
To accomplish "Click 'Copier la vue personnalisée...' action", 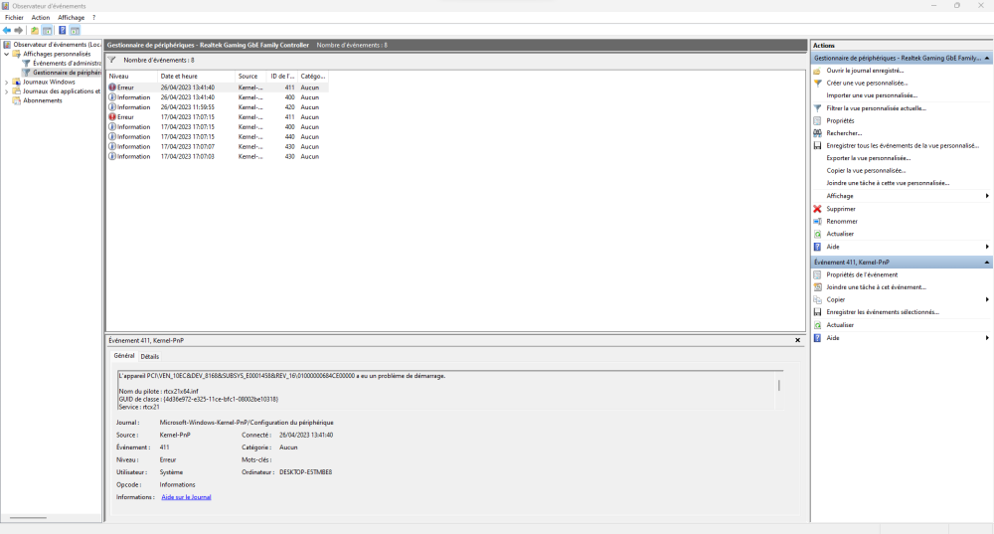I will point(866,171).
